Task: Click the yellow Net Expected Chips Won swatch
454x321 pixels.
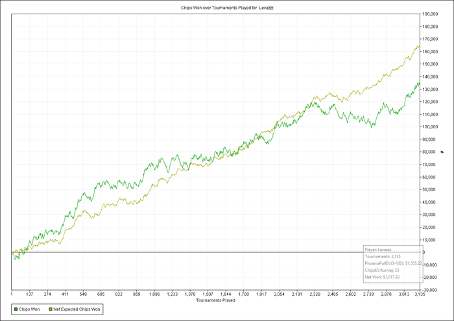Action: tap(51, 309)
